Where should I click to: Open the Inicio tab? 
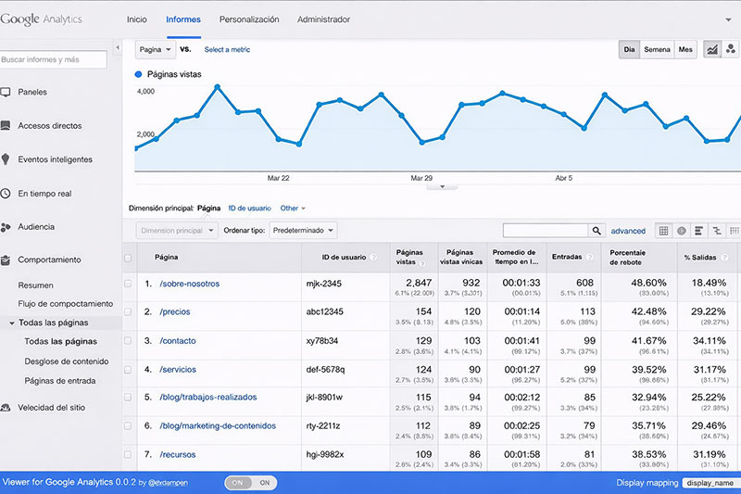tap(137, 19)
